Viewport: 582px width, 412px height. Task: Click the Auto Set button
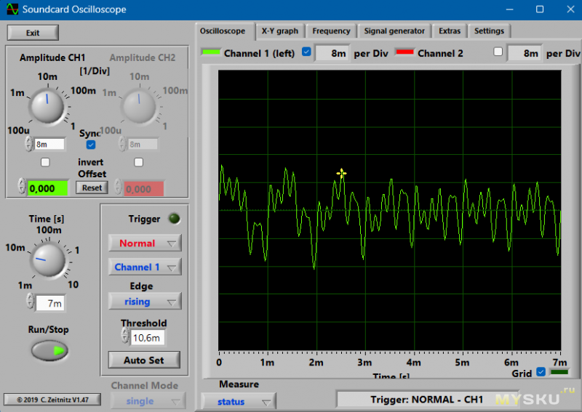click(x=144, y=360)
